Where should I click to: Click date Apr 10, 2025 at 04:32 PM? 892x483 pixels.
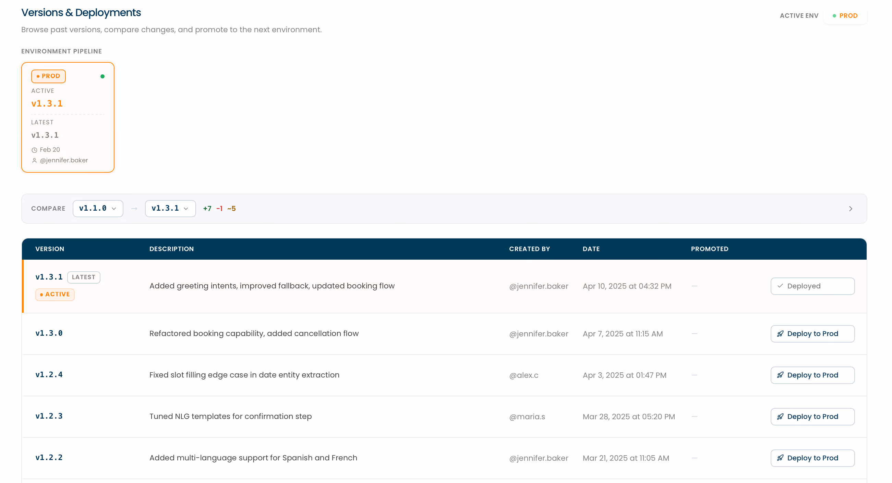click(627, 286)
